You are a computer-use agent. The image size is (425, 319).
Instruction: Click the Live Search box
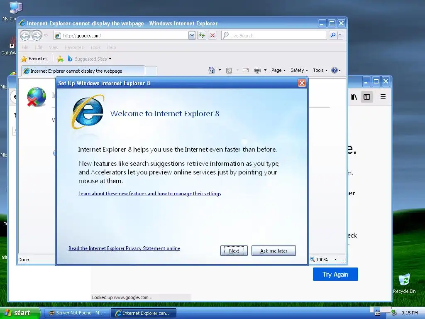[x=274, y=36]
